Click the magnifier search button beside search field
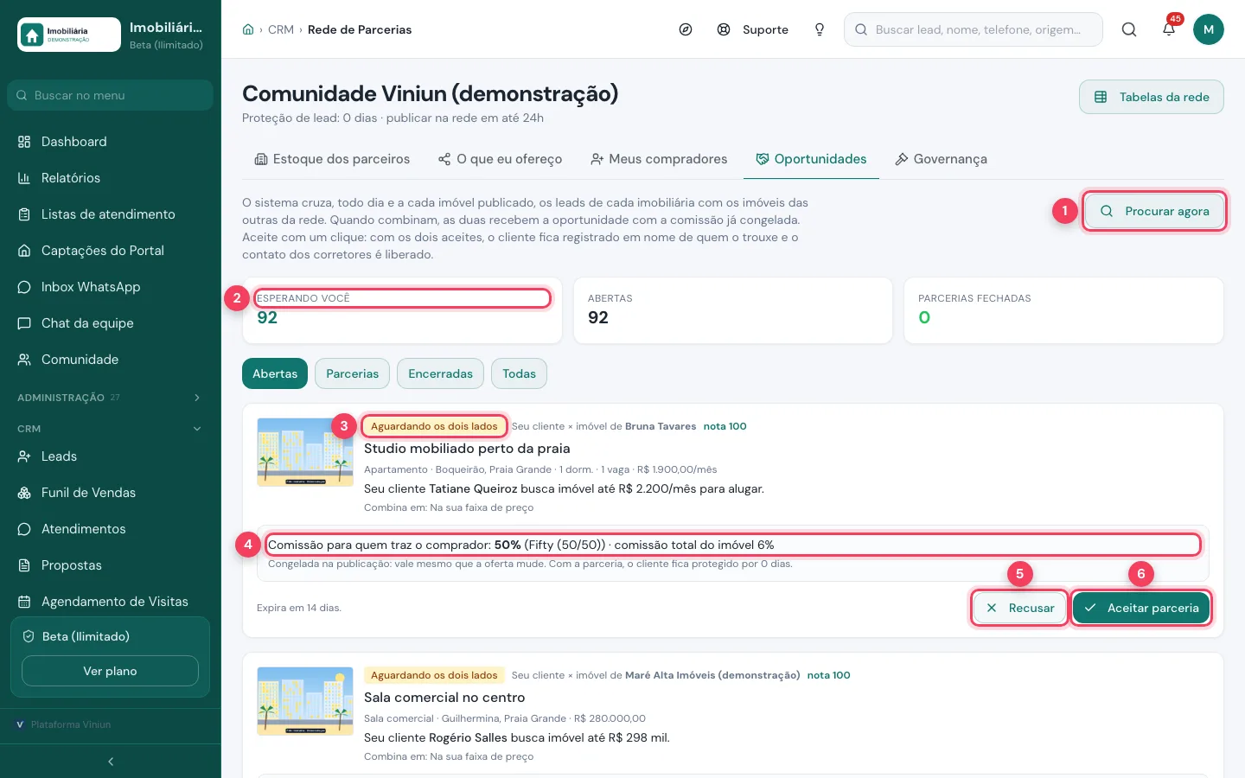The width and height of the screenshot is (1245, 778). [1129, 29]
